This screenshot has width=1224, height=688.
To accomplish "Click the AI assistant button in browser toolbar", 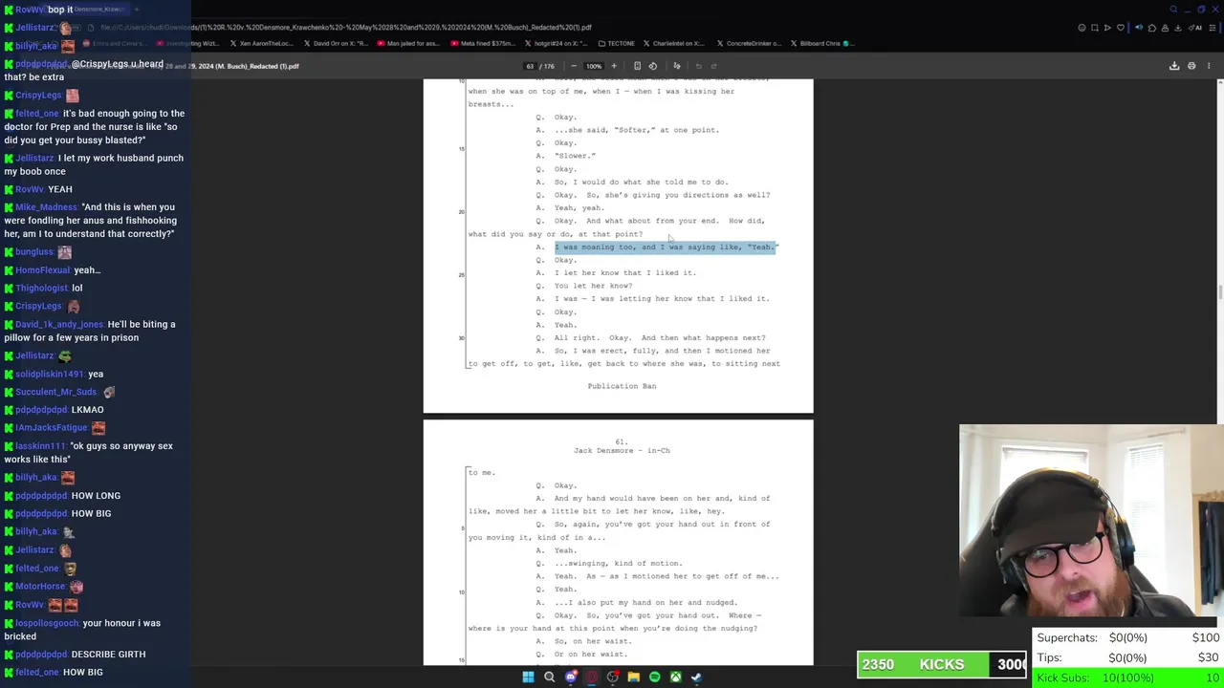I will (1195, 28).
